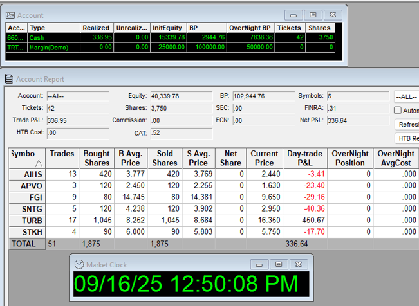Open the --ALL-- filter dropdown on the right

click(x=406, y=96)
